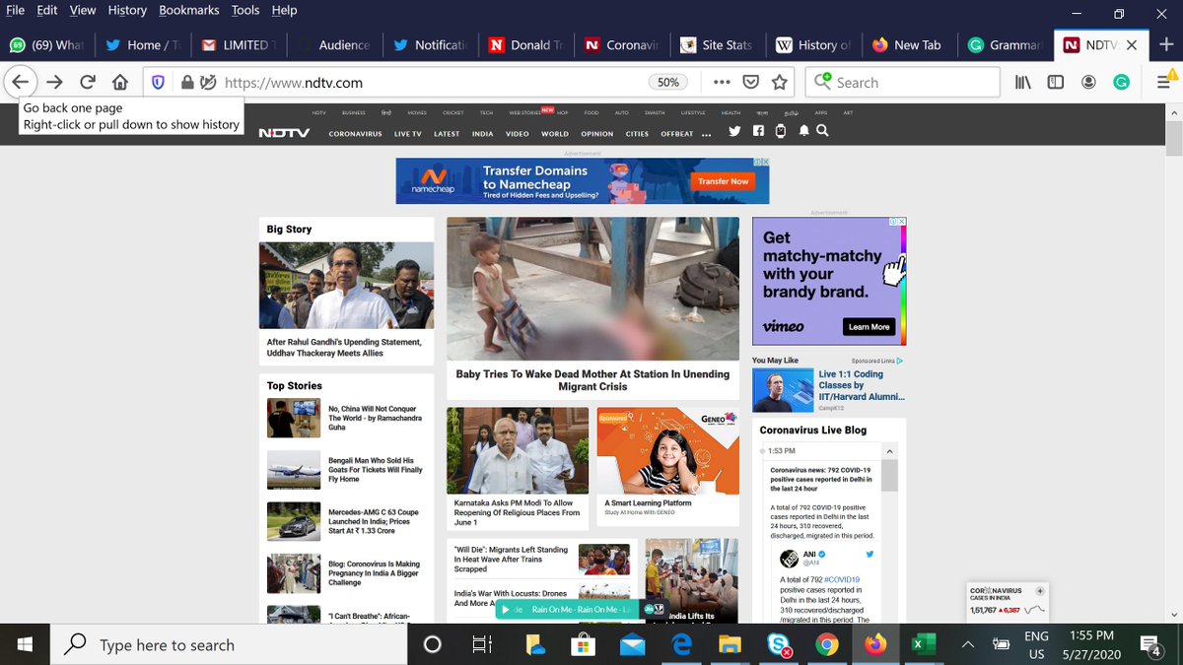
Task: Switch to Twitter Home tab
Action: 143,44
